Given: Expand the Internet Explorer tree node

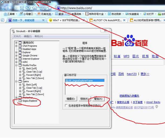Looking at the screenshot, I should tap(16, 59).
